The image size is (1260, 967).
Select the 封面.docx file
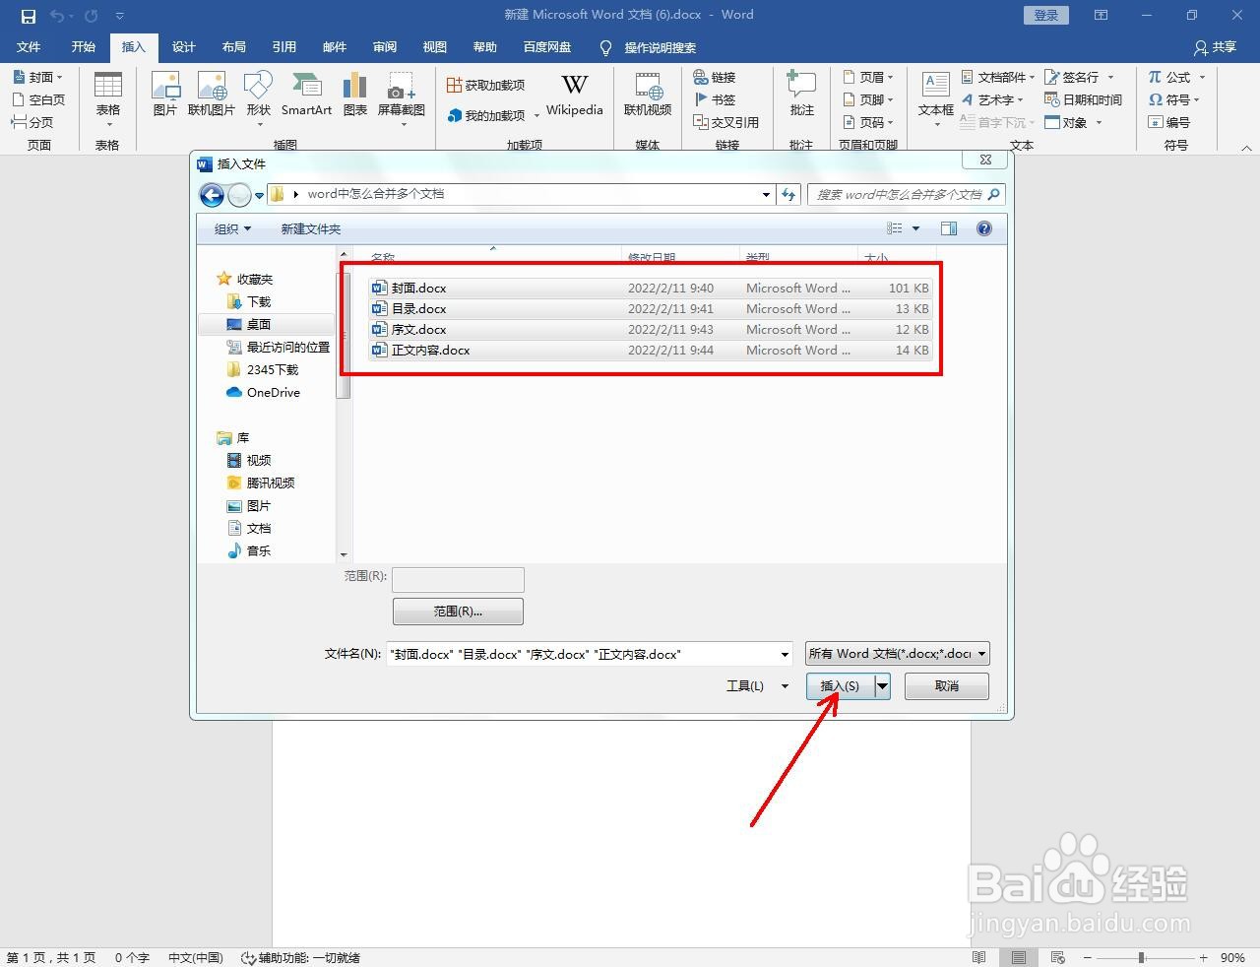point(650,289)
